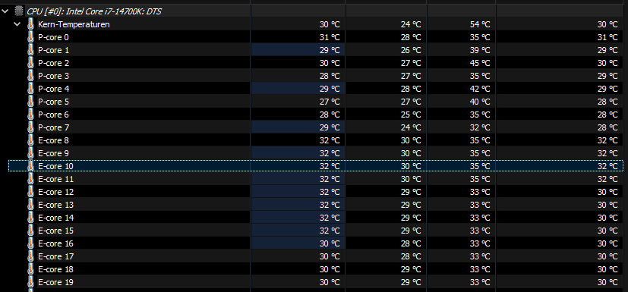The image size is (628, 292).
Task: Select the E-core 10 sensor label
Action: click(x=55, y=166)
